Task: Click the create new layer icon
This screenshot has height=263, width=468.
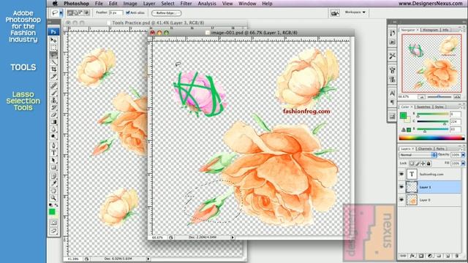Action: tap(448, 256)
